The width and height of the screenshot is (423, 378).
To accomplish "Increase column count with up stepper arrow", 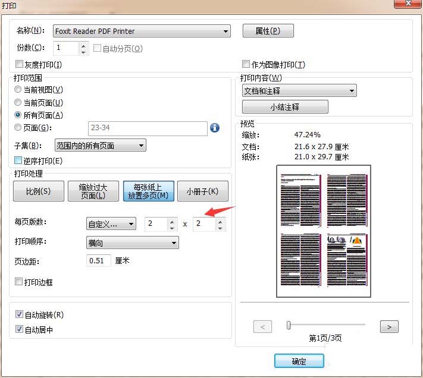I will point(172,220).
